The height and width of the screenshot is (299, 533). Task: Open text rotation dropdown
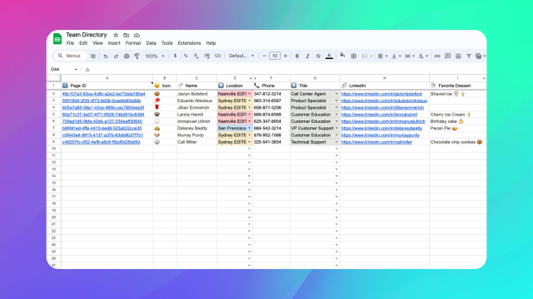[x=423, y=56]
